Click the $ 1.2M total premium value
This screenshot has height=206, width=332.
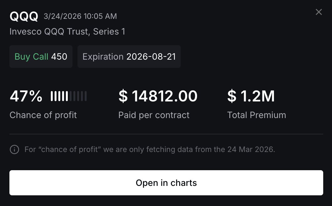(251, 96)
